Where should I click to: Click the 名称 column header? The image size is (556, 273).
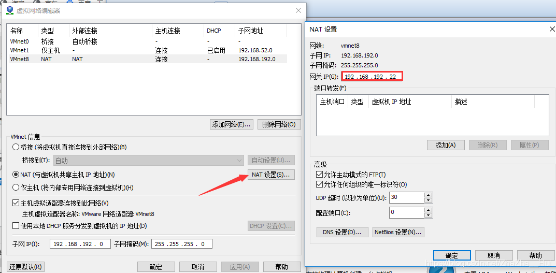tap(22, 31)
